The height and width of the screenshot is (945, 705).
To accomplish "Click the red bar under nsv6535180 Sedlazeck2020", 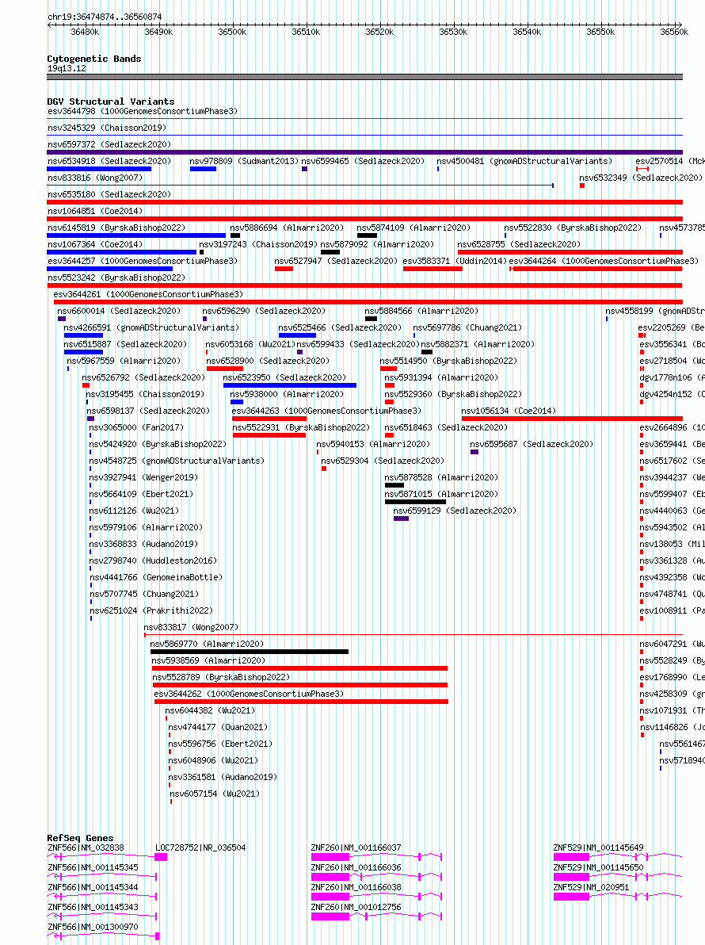I will pos(365,202).
